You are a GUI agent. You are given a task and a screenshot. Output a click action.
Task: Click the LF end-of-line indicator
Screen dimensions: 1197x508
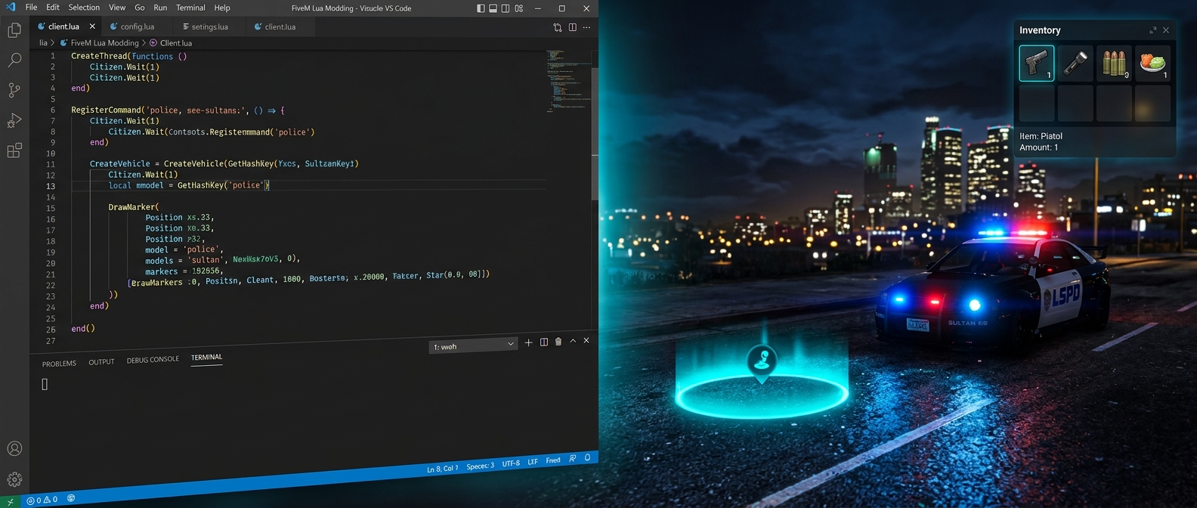click(x=533, y=462)
